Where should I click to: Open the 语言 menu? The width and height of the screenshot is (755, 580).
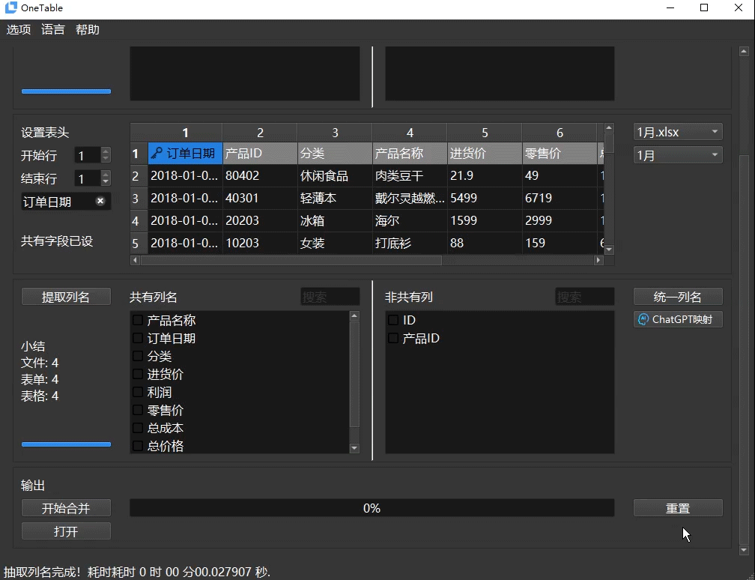pyautogui.click(x=53, y=30)
